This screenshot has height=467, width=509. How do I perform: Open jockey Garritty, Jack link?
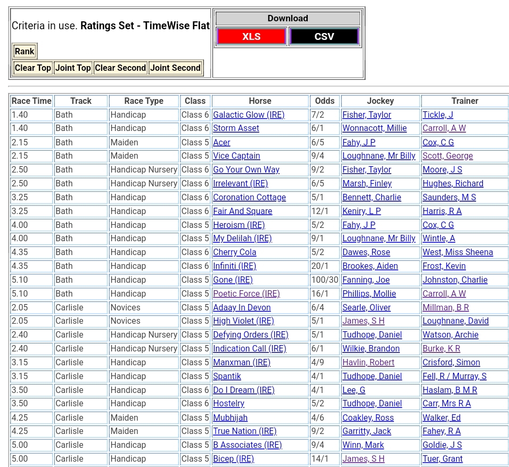pyautogui.click(x=366, y=431)
